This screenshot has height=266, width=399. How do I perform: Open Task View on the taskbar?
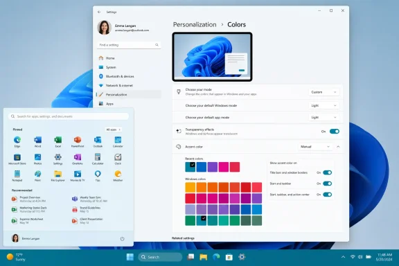190,257
